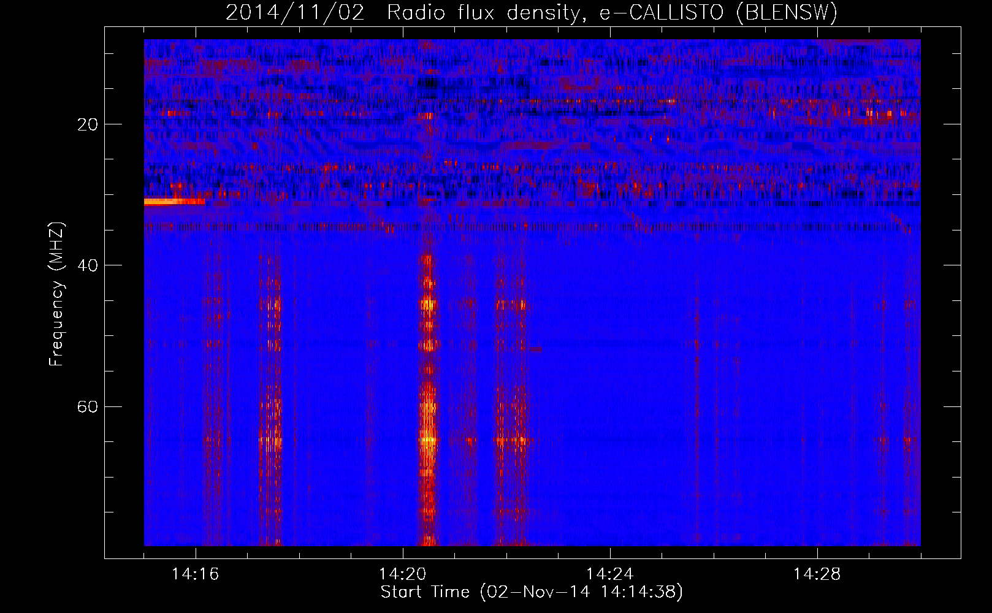Image resolution: width=992 pixels, height=613 pixels.
Task: Click the 14:24 time tick label
Action: 610,574
